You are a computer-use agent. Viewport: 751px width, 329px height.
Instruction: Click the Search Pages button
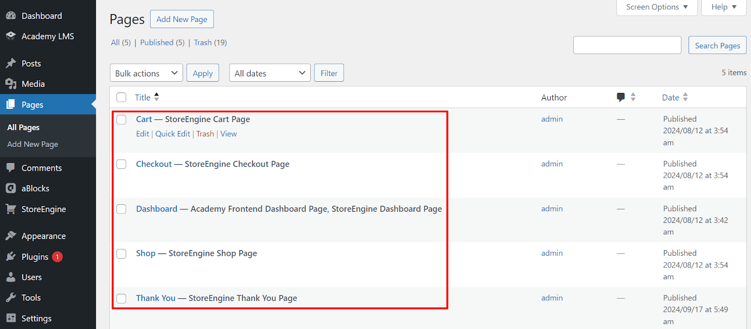[718, 45]
